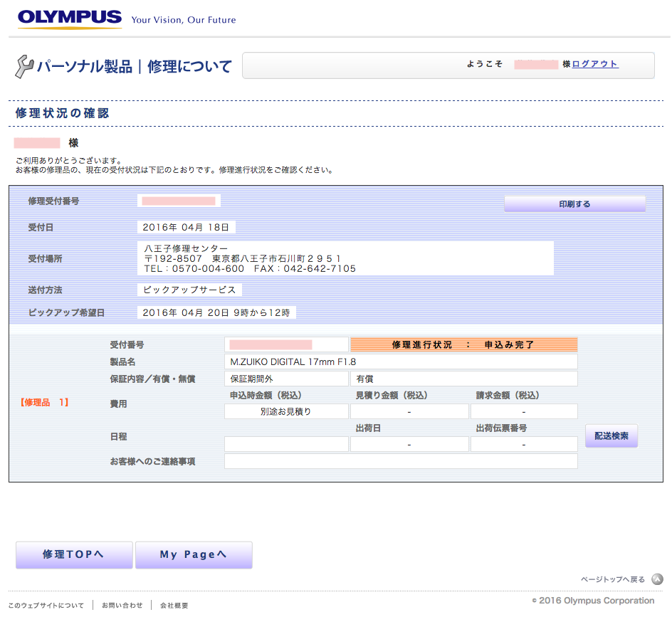
Task: Click the 修理受付番号 label
Action: (x=53, y=201)
